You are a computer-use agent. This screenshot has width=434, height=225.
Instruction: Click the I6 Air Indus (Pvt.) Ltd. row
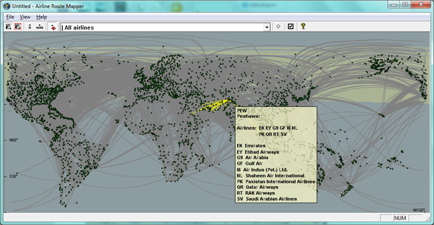(x=262, y=170)
